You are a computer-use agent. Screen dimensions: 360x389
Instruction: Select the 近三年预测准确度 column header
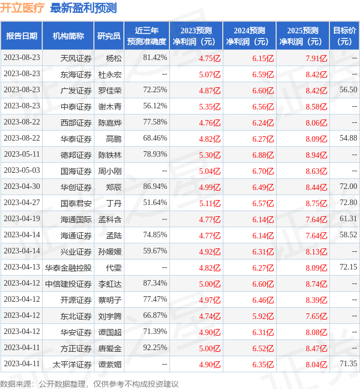pyautogui.click(x=147, y=36)
